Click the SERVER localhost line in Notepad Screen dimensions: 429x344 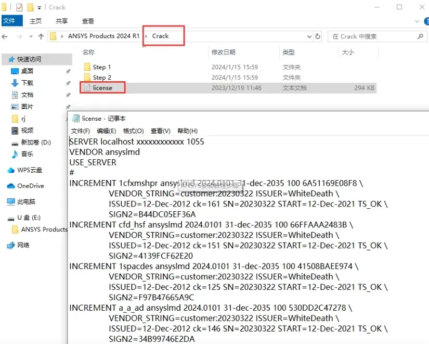(137, 142)
